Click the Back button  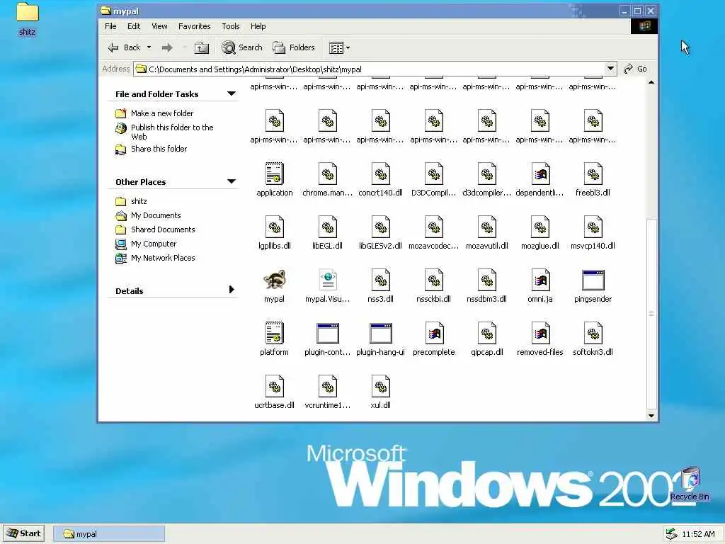[124, 47]
